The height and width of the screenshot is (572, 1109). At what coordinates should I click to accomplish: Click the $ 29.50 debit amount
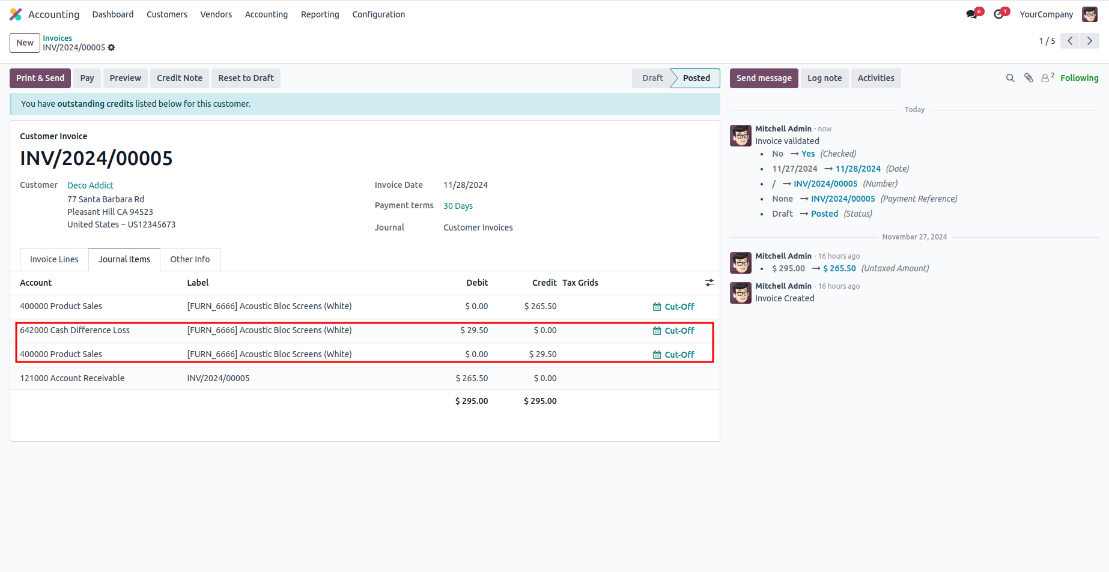coord(474,330)
